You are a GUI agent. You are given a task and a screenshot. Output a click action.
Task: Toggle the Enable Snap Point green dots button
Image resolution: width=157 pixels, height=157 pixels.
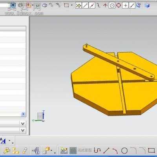(78, 5)
